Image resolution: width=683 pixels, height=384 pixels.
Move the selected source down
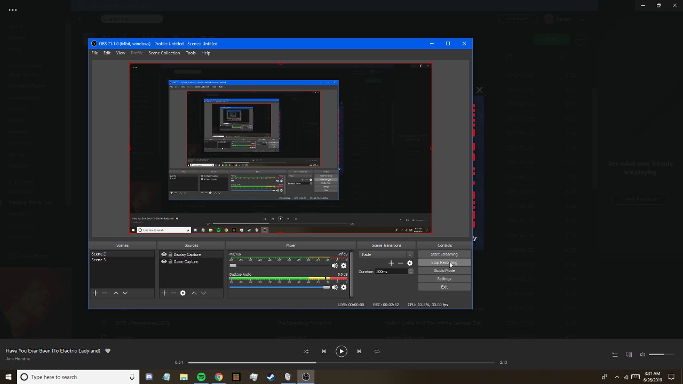(x=203, y=293)
